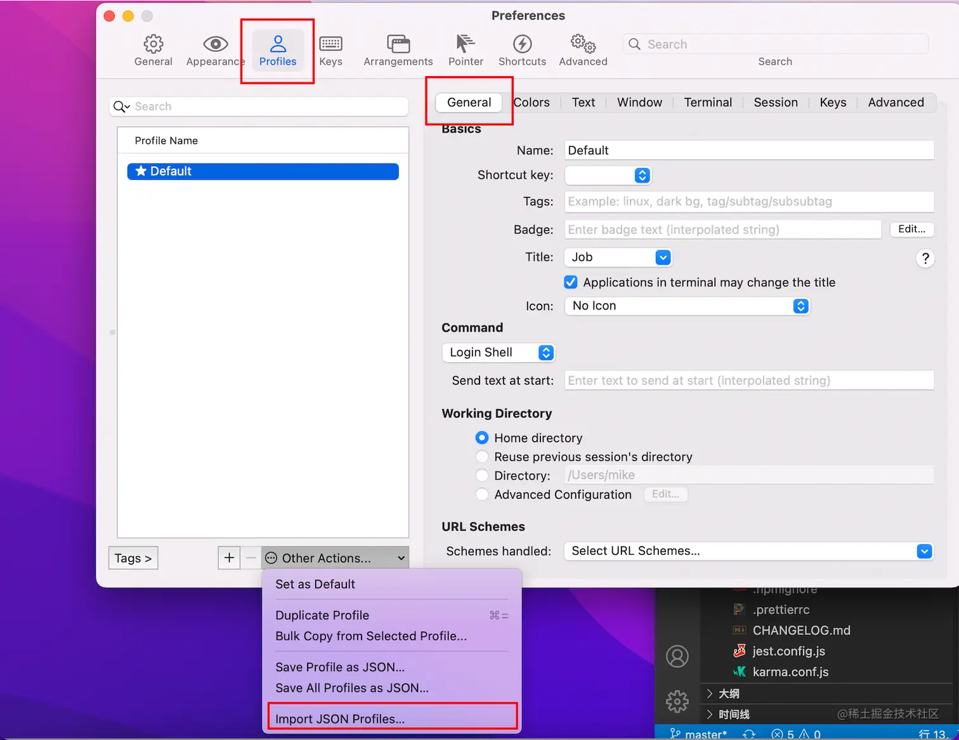Open the Login Shell command dropdown
Image resolution: width=959 pixels, height=740 pixels.
coord(499,353)
